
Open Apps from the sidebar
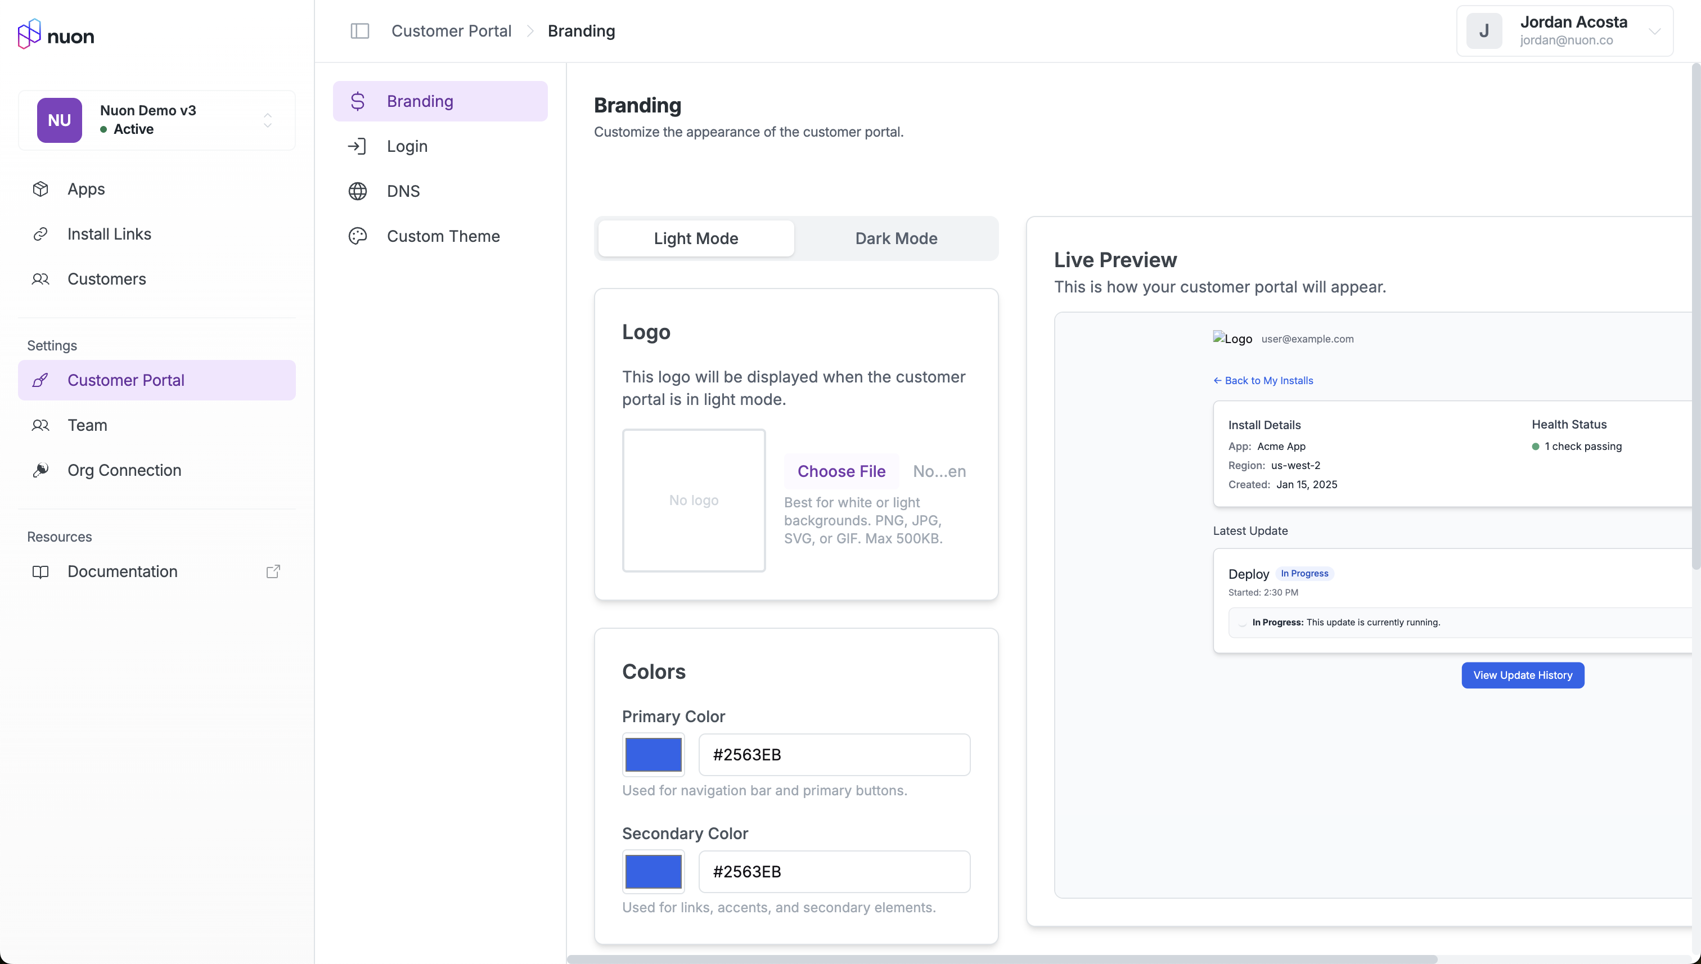(85, 189)
